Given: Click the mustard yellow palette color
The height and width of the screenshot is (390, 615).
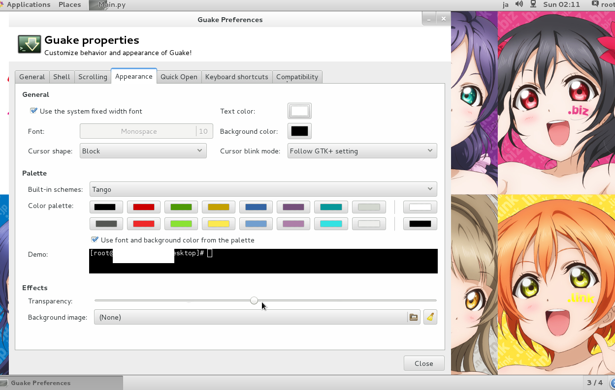Looking at the screenshot, I should tap(219, 207).
